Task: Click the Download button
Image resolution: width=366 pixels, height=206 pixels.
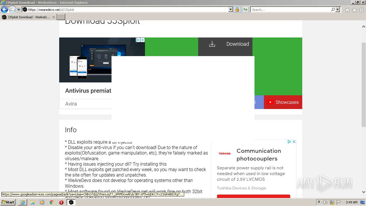Action: (x=225, y=47)
